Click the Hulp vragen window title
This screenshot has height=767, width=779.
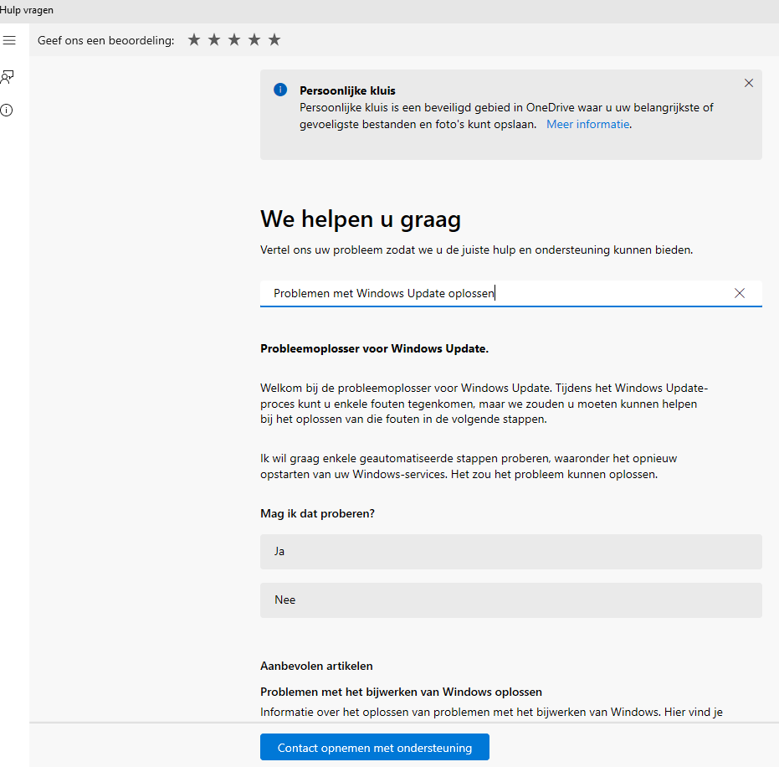tap(27, 10)
